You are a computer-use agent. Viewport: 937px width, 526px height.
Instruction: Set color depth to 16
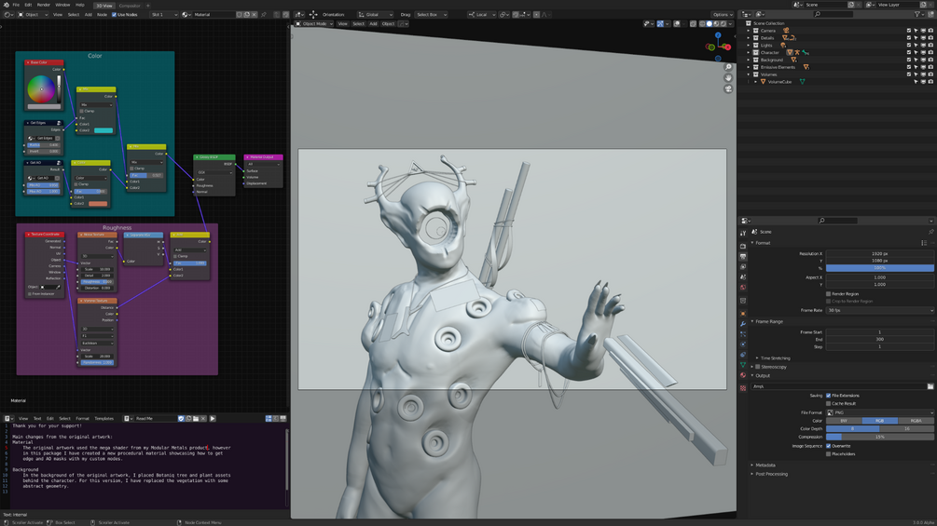click(906, 429)
